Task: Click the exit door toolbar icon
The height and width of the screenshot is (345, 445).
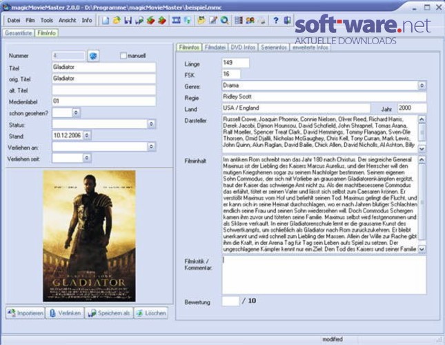Action: (287, 21)
